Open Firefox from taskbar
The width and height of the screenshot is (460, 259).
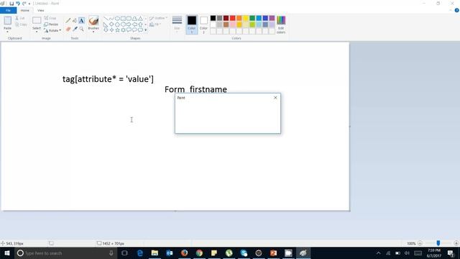pyautogui.click(x=184, y=253)
